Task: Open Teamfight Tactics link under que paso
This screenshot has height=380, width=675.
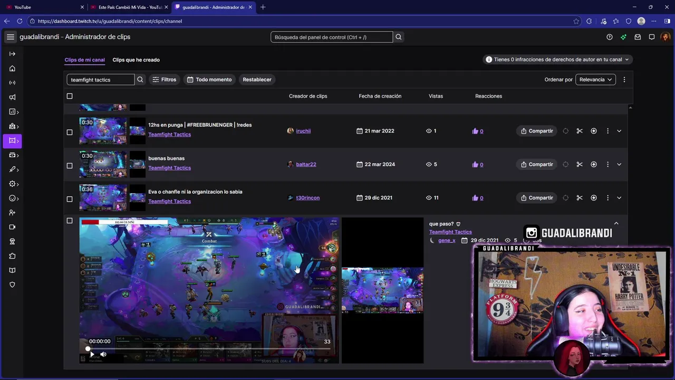Action: tap(450, 232)
